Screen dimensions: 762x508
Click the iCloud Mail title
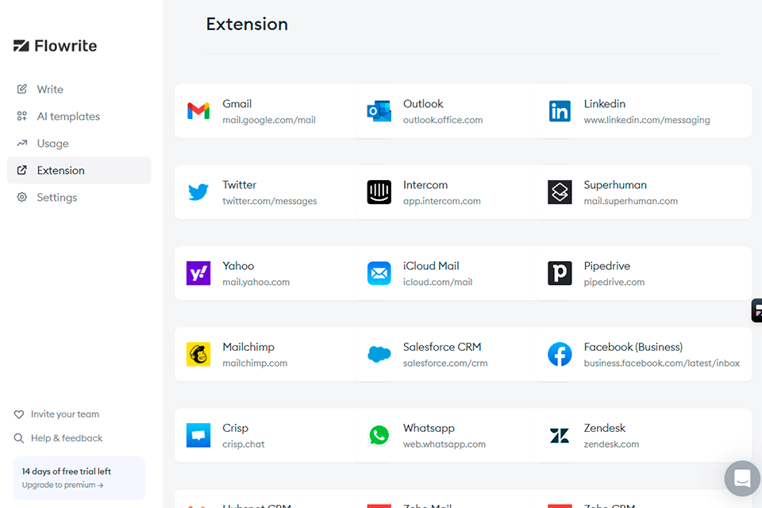click(431, 266)
